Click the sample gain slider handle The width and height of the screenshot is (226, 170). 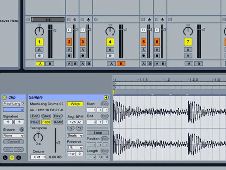tap(58, 143)
